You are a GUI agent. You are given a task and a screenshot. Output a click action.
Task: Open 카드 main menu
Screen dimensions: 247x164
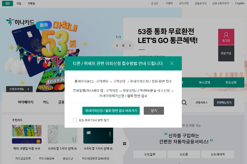point(46,102)
